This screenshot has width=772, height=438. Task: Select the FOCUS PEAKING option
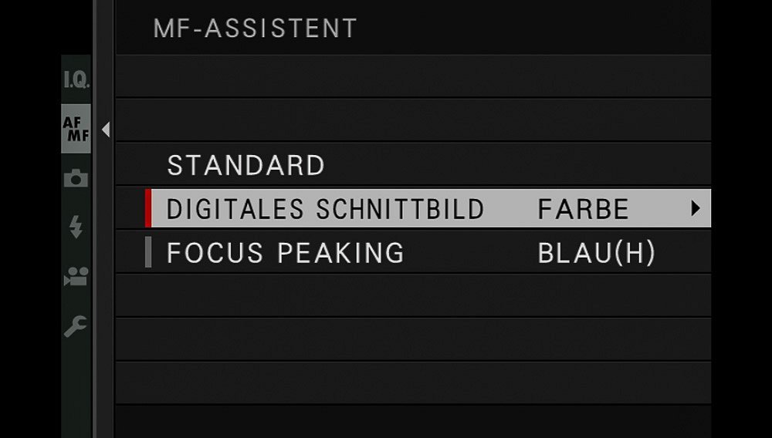tap(286, 253)
